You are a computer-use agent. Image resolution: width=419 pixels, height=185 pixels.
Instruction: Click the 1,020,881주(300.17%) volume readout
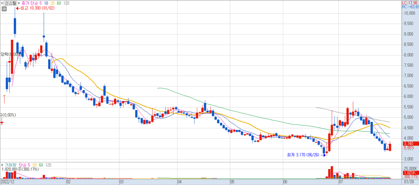[20, 169]
